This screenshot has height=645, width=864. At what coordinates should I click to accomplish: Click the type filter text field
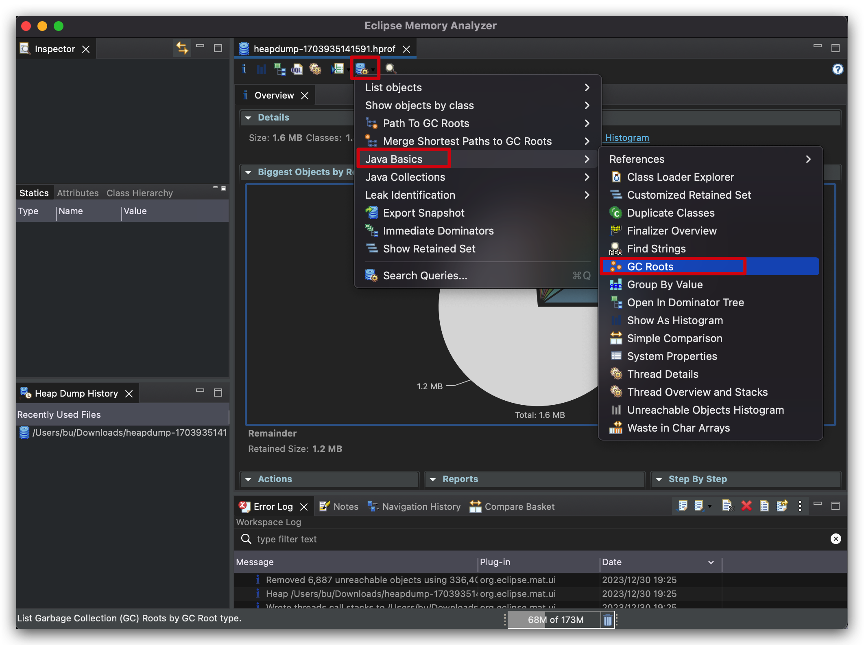(529, 539)
